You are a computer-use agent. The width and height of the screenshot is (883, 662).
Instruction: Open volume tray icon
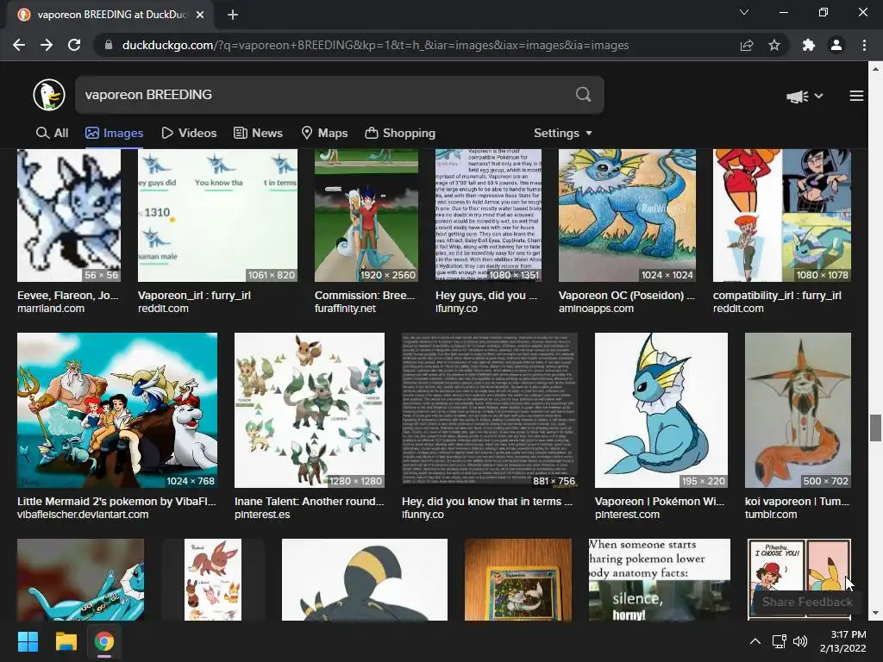[799, 641]
